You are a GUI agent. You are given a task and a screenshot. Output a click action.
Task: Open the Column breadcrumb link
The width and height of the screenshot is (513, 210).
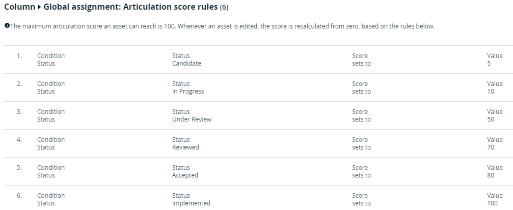click(x=20, y=7)
